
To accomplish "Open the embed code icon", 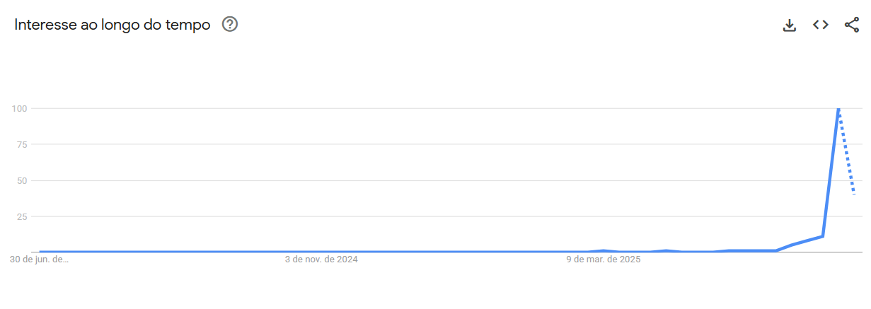I will [x=821, y=25].
